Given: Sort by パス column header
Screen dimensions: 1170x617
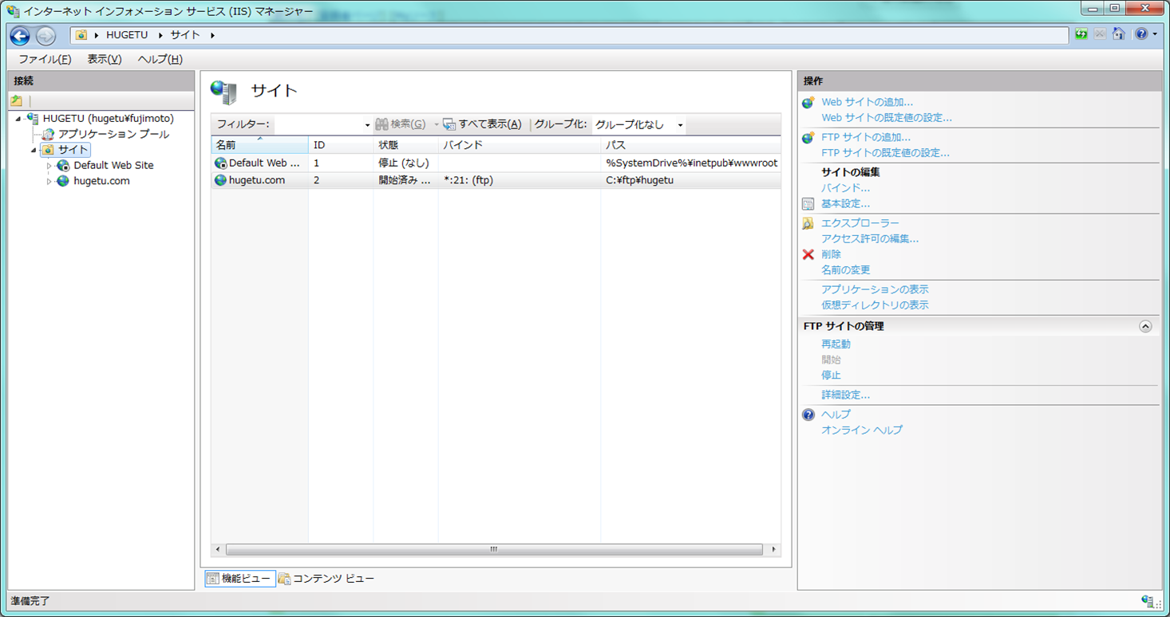Looking at the screenshot, I should [x=690, y=145].
